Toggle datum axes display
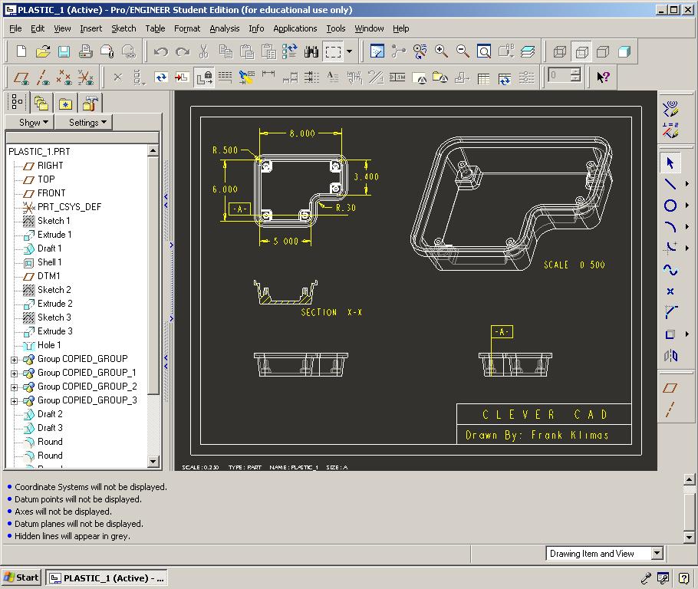 [43, 77]
